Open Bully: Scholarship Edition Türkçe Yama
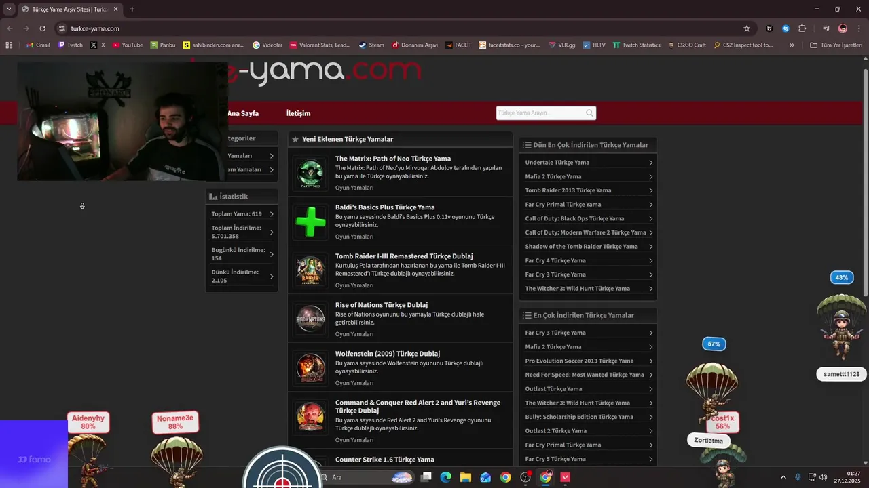Screen dimensions: 869x488 [x=579, y=417]
